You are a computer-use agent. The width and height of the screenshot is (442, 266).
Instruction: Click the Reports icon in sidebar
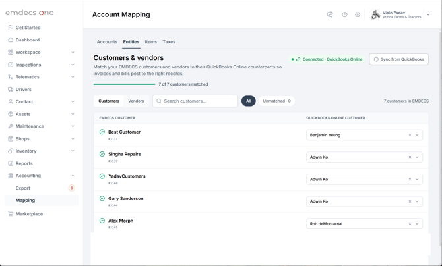tap(11, 163)
